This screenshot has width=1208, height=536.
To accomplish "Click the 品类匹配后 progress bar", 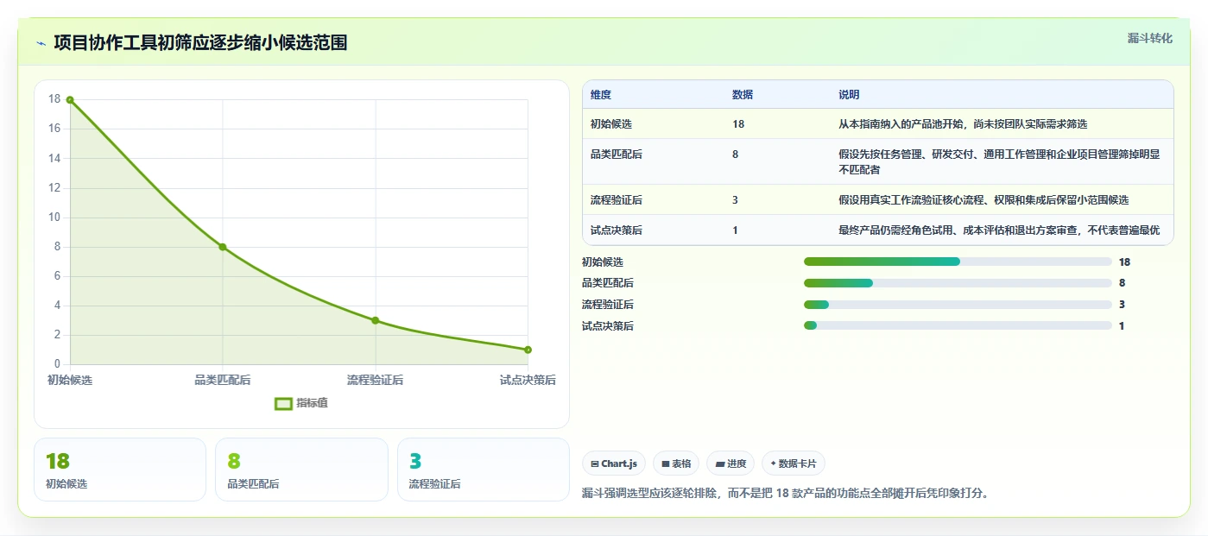I will point(958,283).
